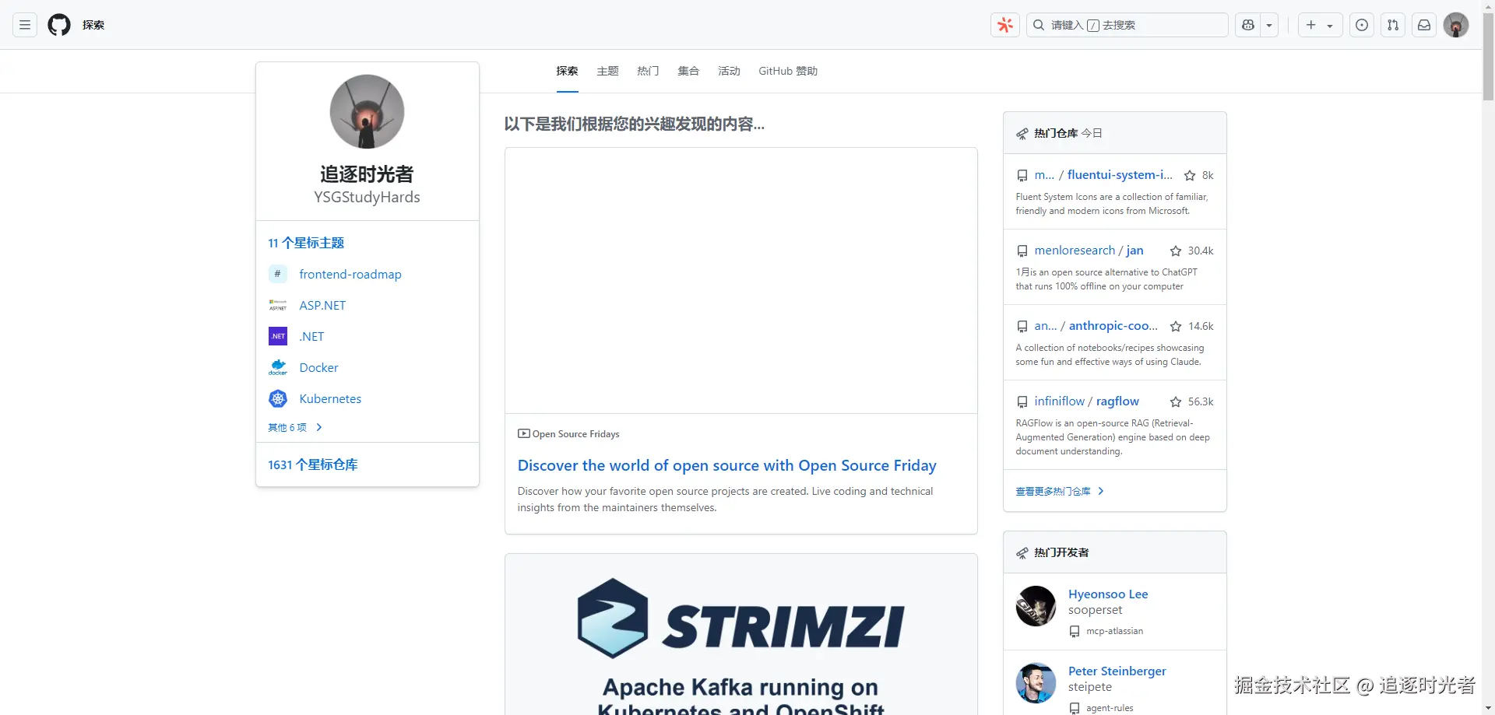Click the ASP.NET topic logo
Viewport: 1495px width, 715px height.
(x=278, y=305)
